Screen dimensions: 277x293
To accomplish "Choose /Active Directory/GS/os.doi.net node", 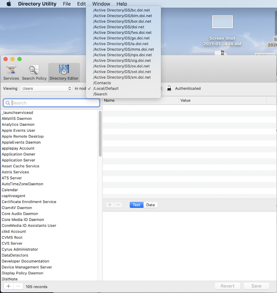I will click(x=123, y=66).
